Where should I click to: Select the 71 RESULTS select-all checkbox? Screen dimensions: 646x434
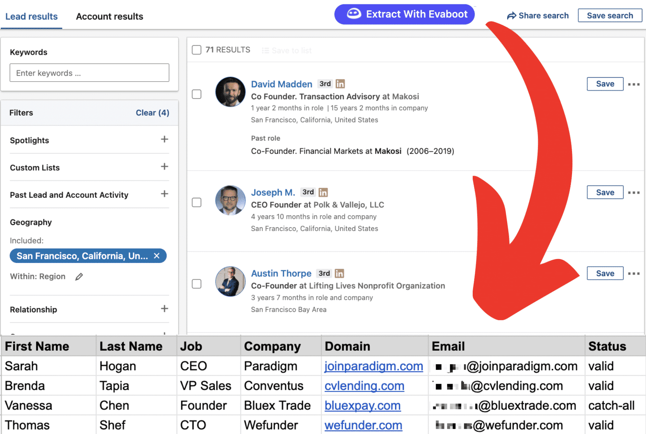coord(196,50)
